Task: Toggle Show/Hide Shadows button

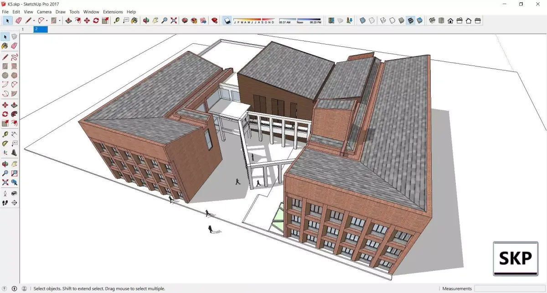Action: [227, 20]
